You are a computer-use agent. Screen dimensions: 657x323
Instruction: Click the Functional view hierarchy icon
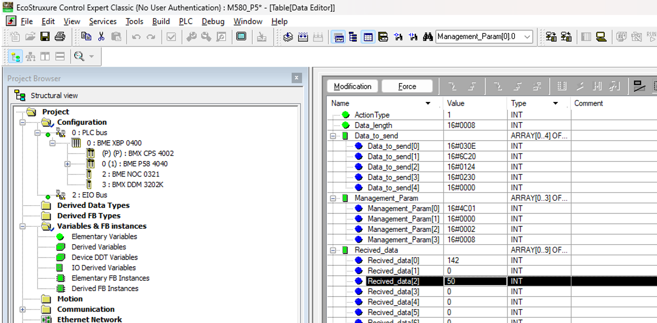pyautogui.click(x=31, y=57)
